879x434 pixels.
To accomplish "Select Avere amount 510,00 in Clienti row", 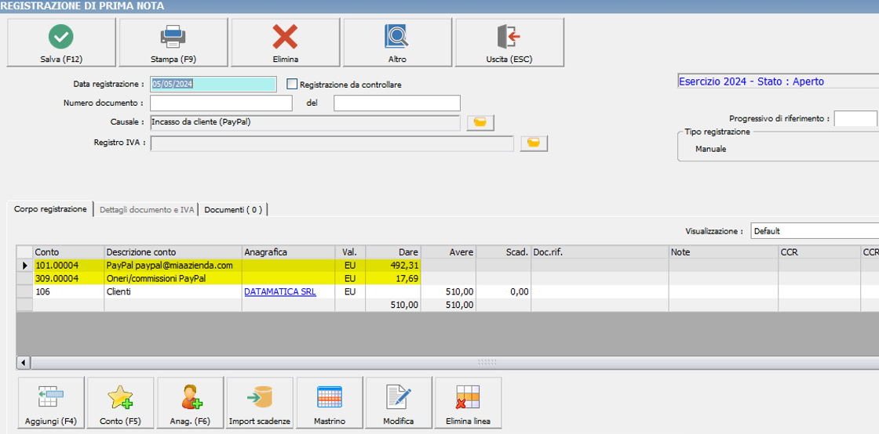I will point(448,292).
